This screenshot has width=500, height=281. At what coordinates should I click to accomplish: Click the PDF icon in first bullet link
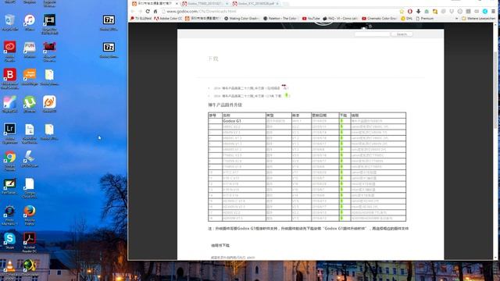pyautogui.click(x=284, y=87)
